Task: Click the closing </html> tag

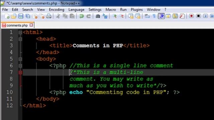Action: [34, 106]
